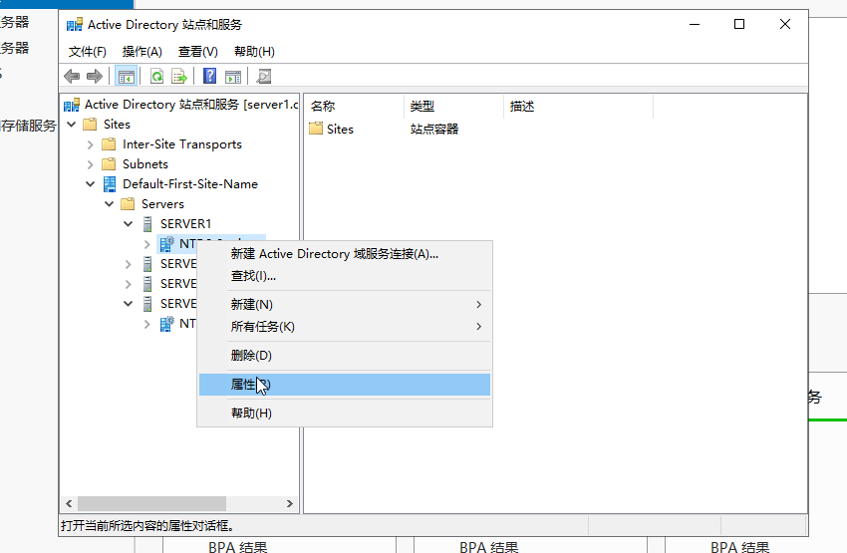Sort by the 描述 column header

(579, 107)
